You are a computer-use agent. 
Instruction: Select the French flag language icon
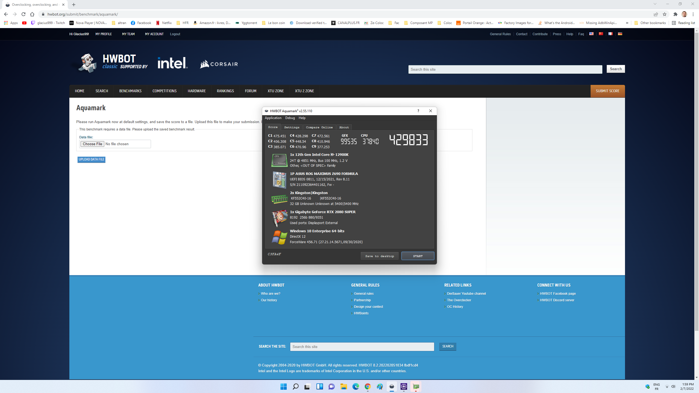click(x=610, y=34)
